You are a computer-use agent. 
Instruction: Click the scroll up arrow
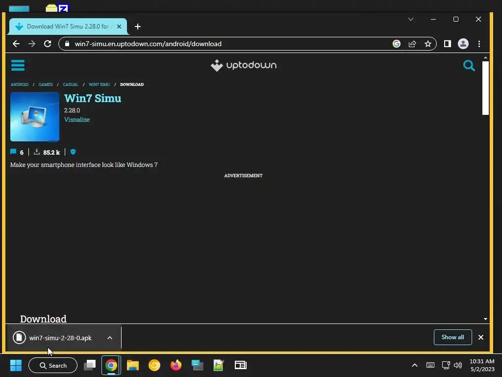[x=485, y=58]
